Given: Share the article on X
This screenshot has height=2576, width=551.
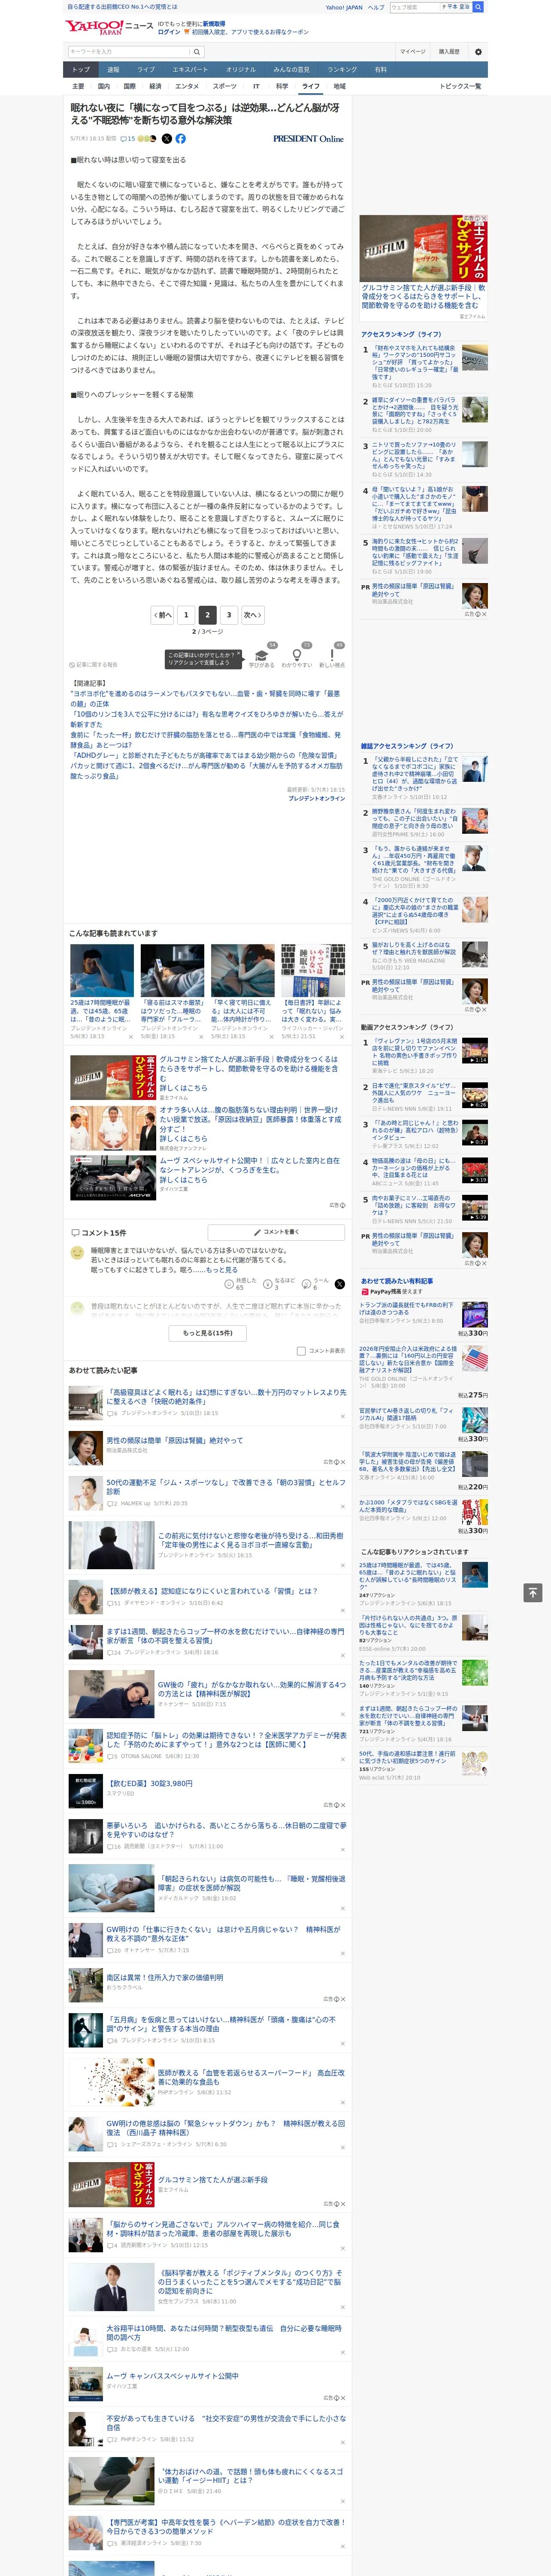Looking at the screenshot, I should (167, 139).
